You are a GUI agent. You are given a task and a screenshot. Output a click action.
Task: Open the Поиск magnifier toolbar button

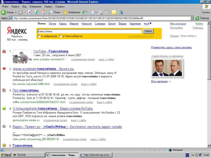(54, 13)
